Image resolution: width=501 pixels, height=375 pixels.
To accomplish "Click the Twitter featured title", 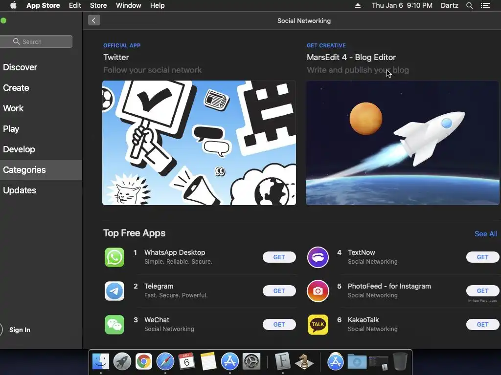I will click(x=116, y=58).
